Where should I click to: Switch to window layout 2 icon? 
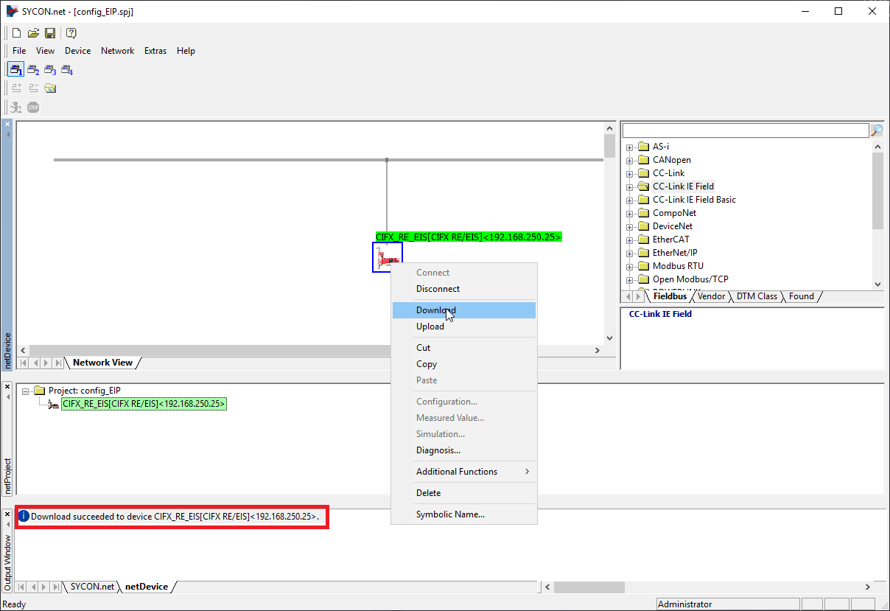(x=33, y=71)
